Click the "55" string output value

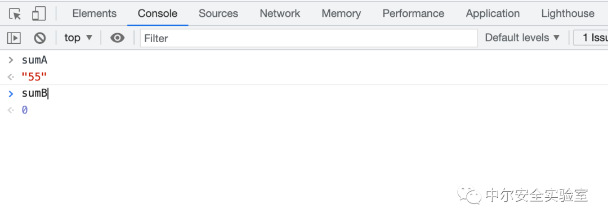(x=34, y=76)
